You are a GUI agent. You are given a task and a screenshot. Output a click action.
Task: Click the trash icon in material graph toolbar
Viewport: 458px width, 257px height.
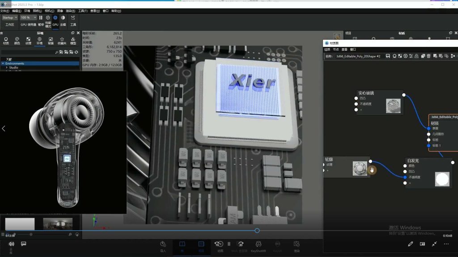[x=428, y=56]
